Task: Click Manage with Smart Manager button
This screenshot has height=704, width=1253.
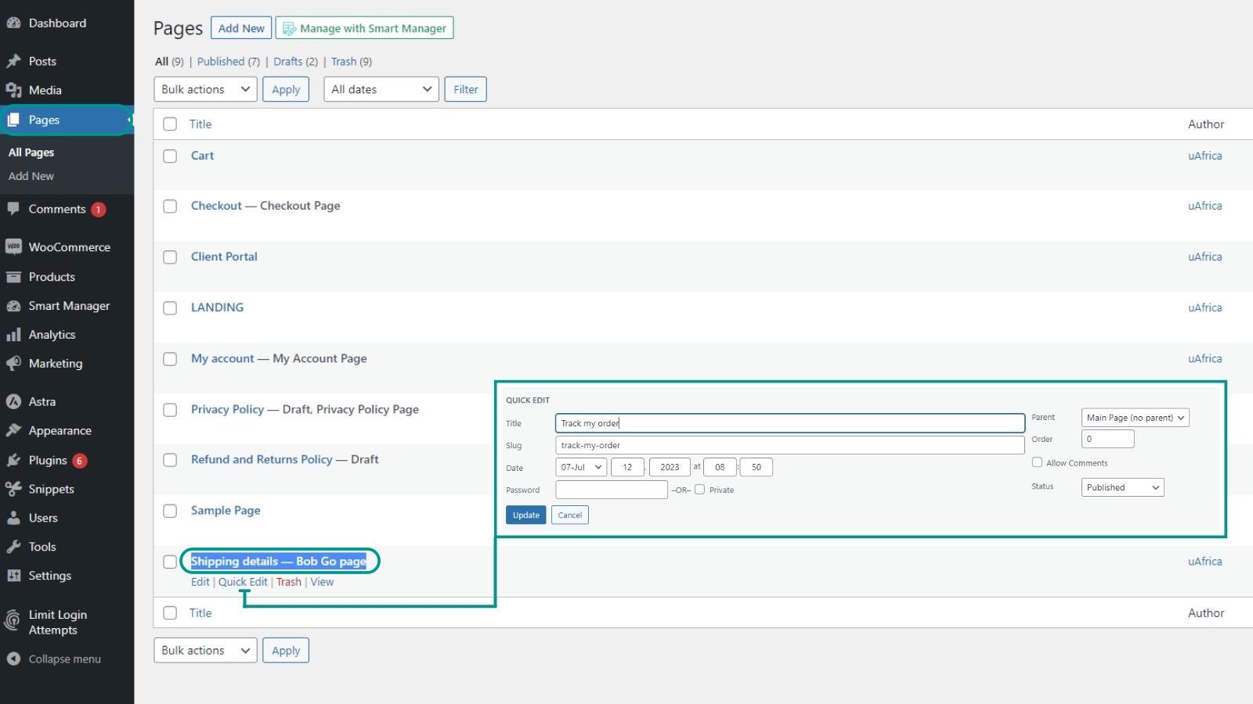Action: coord(364,28)
